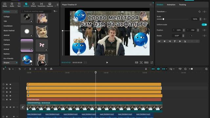Add a keyframe for Position
This screenshot has width=210, height=118.
pos(204,30)
